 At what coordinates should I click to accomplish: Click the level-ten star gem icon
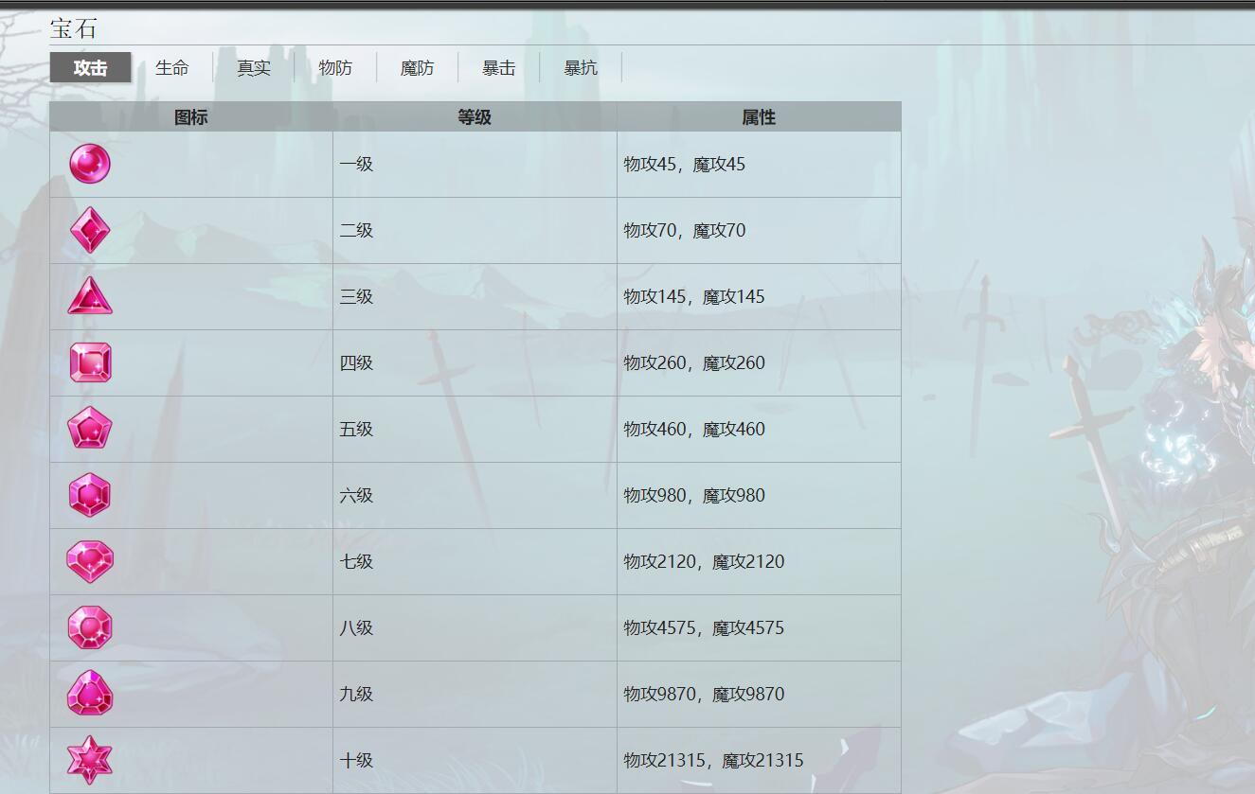90,760
